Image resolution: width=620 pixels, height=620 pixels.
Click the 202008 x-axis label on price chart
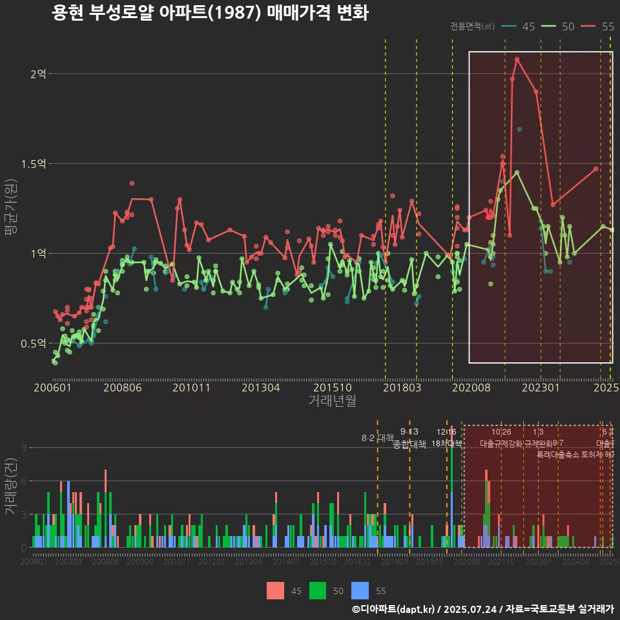point(471,387)
